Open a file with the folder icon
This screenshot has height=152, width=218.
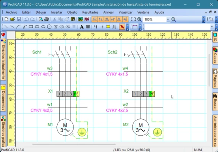(x=13, y=19)
